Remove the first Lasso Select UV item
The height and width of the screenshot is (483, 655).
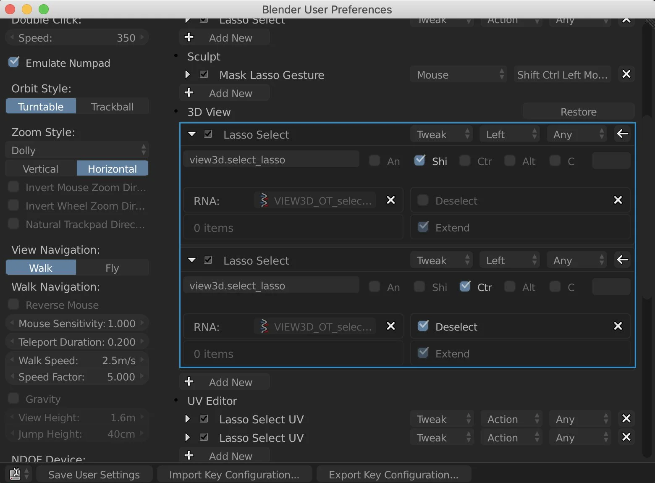(x=626, y=419)
